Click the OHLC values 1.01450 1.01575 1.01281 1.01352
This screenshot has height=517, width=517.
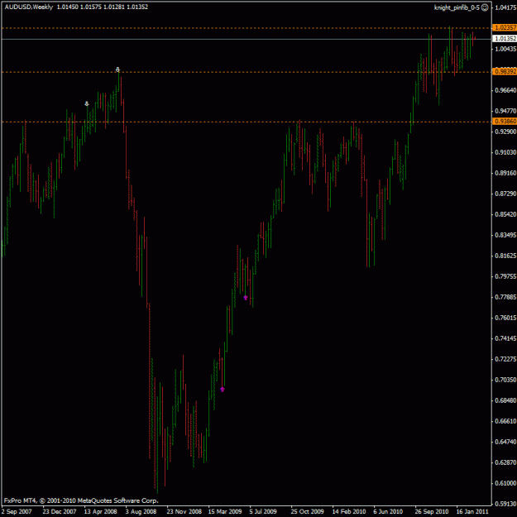(x=103, y=7)
